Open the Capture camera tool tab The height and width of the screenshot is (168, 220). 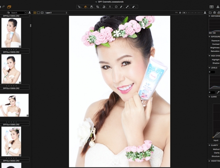[x=214, y=13]
